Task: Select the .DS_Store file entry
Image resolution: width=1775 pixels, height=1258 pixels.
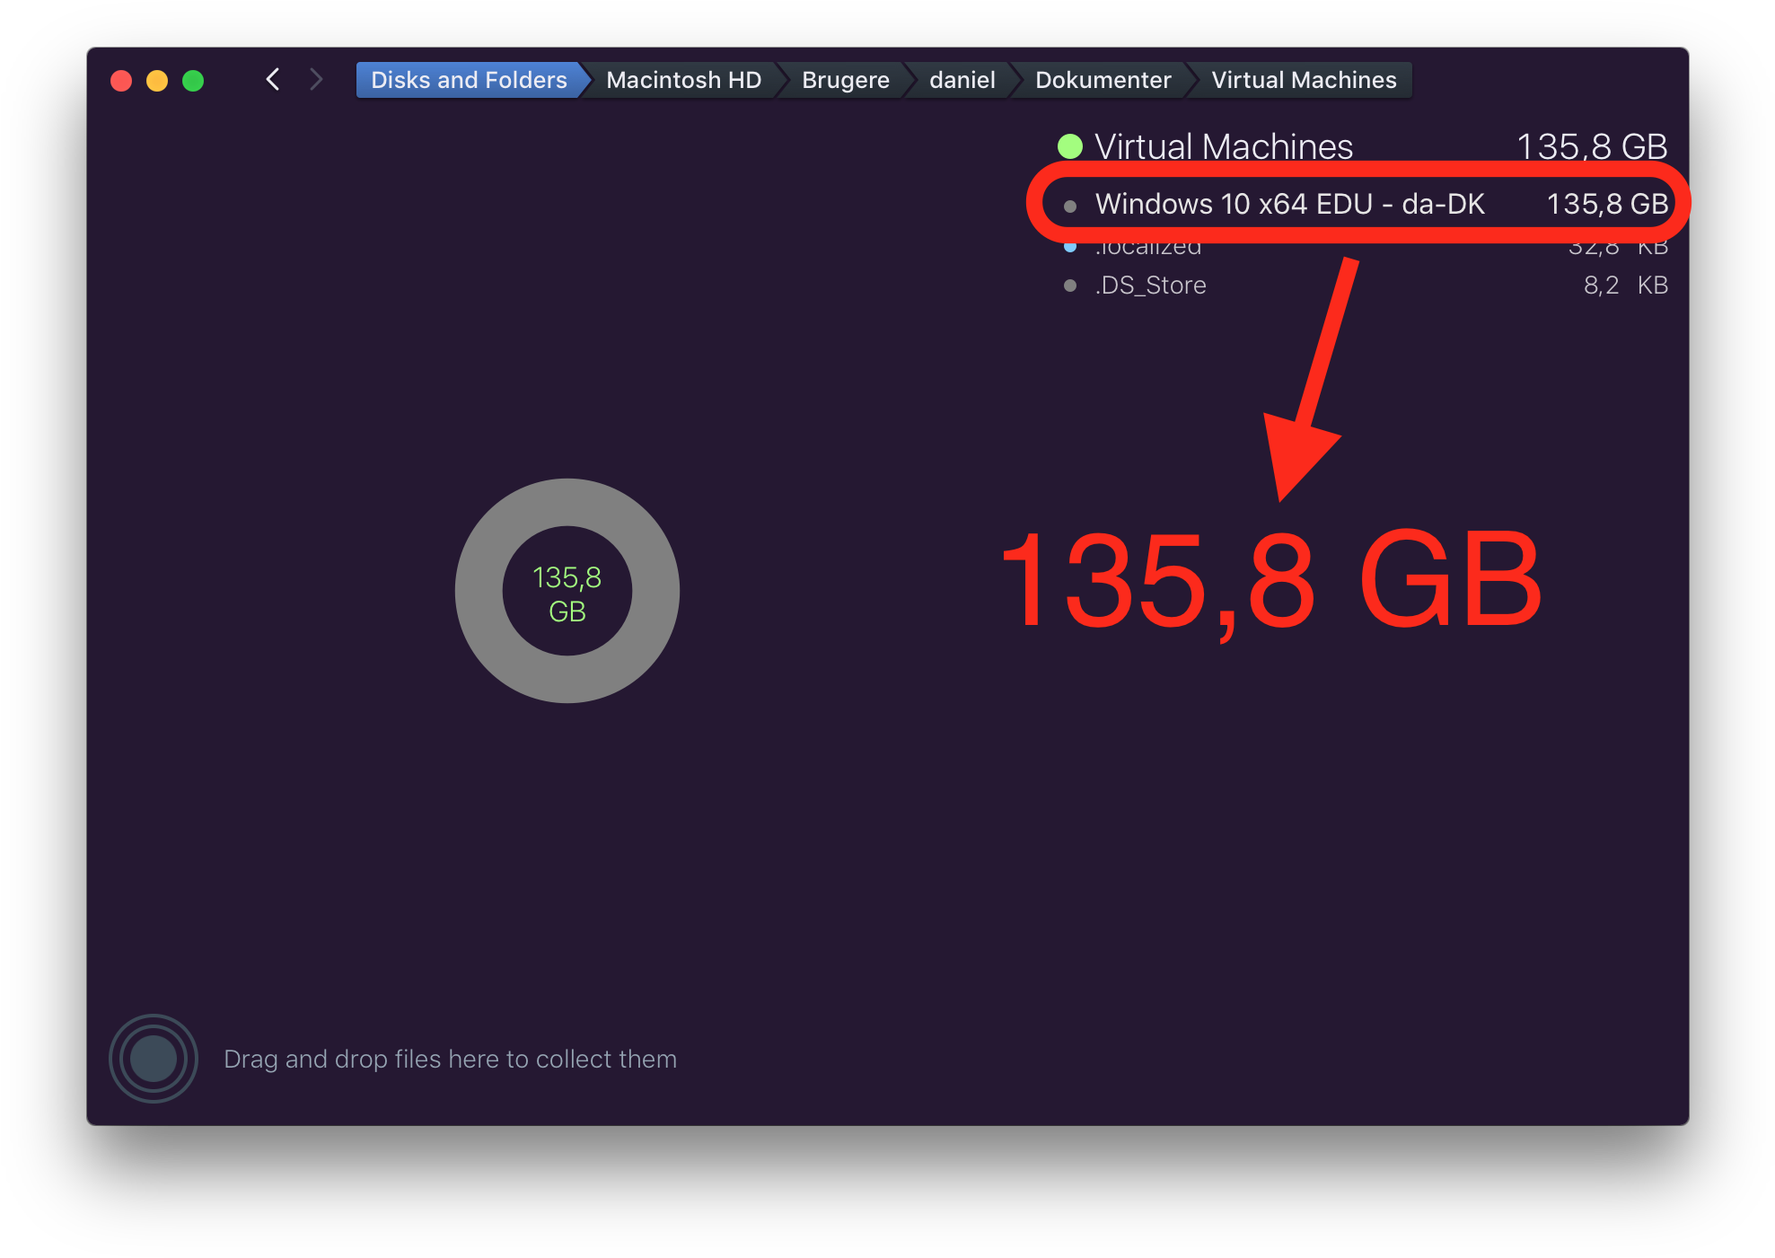Action: point(1152,285)
